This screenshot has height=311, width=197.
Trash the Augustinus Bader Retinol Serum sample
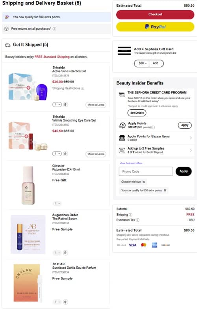click(x=65, y=253)
